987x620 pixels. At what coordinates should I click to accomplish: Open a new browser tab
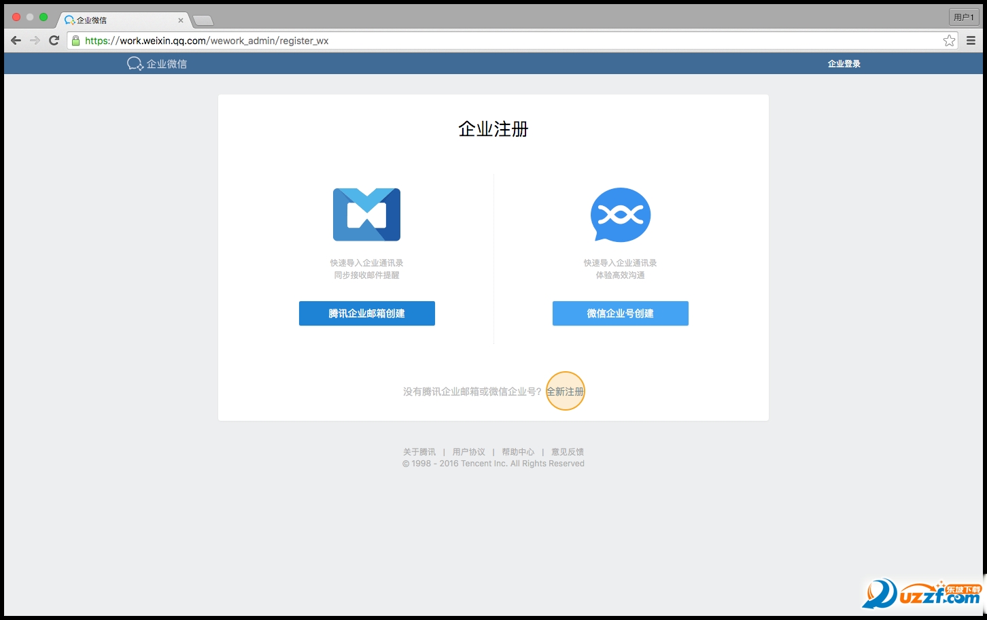[203, 20]
